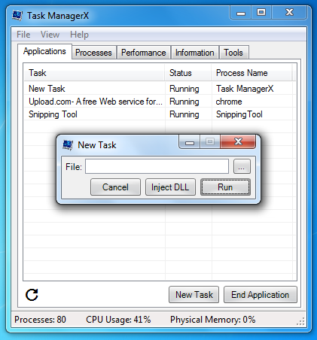Click the New Task button at bottom
The height and width of the screenshot is (340, 317).
(194, 295)
